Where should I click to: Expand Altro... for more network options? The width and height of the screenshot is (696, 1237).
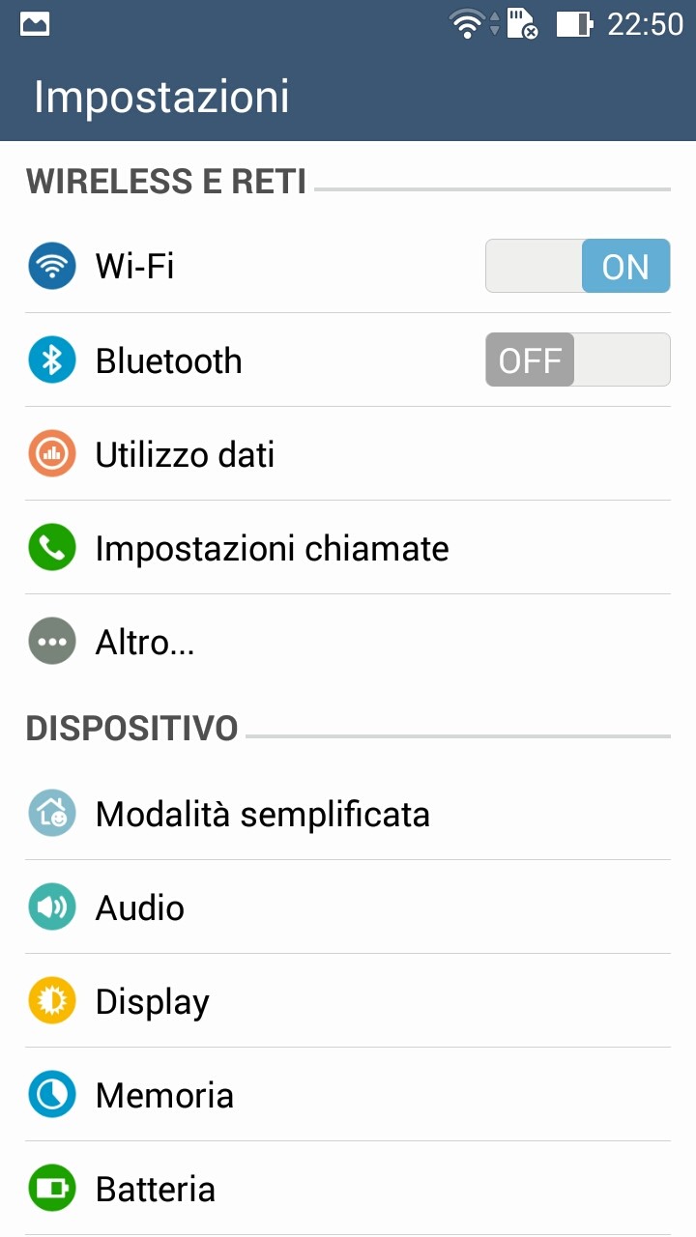pyautogui.click(x=145, y=642)
